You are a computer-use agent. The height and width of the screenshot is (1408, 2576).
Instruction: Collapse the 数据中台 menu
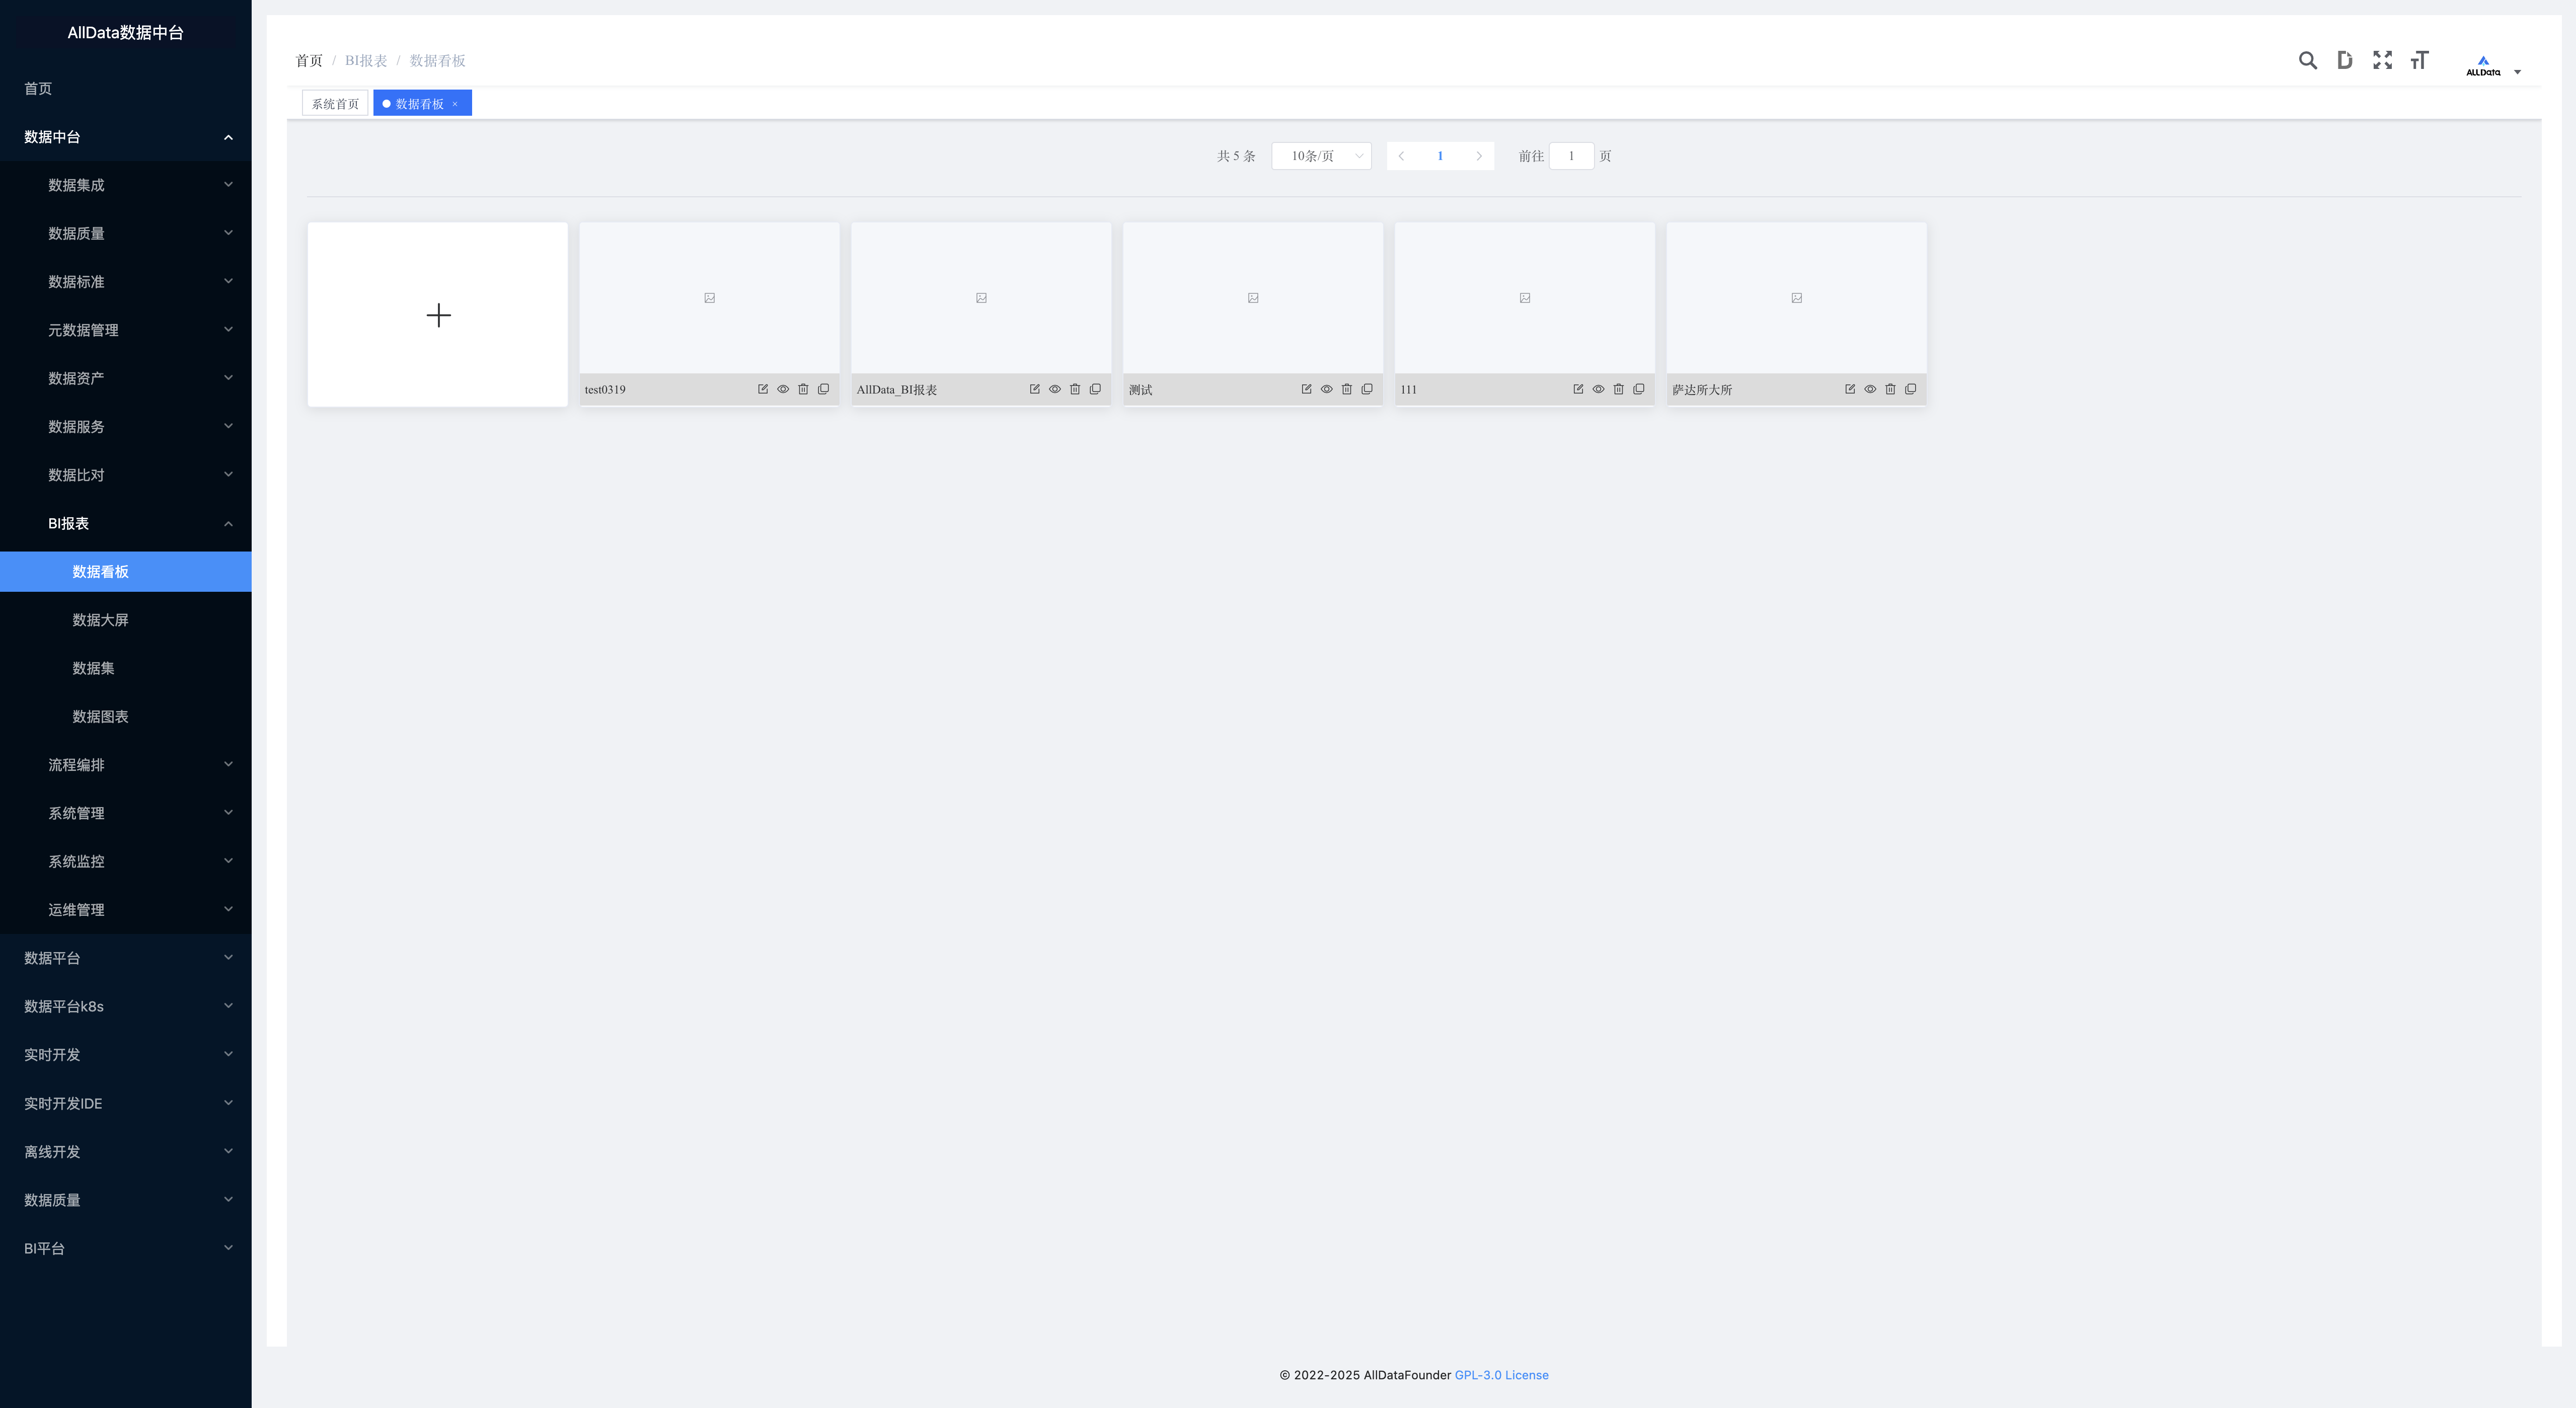126,137
